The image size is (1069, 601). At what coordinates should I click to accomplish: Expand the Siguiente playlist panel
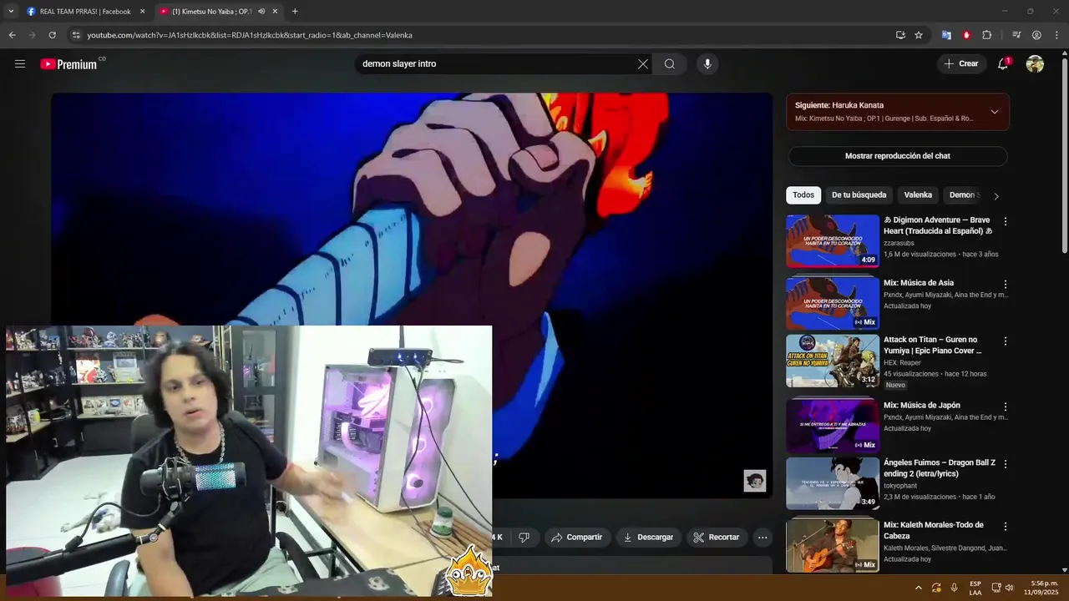[x=995, y=112]
